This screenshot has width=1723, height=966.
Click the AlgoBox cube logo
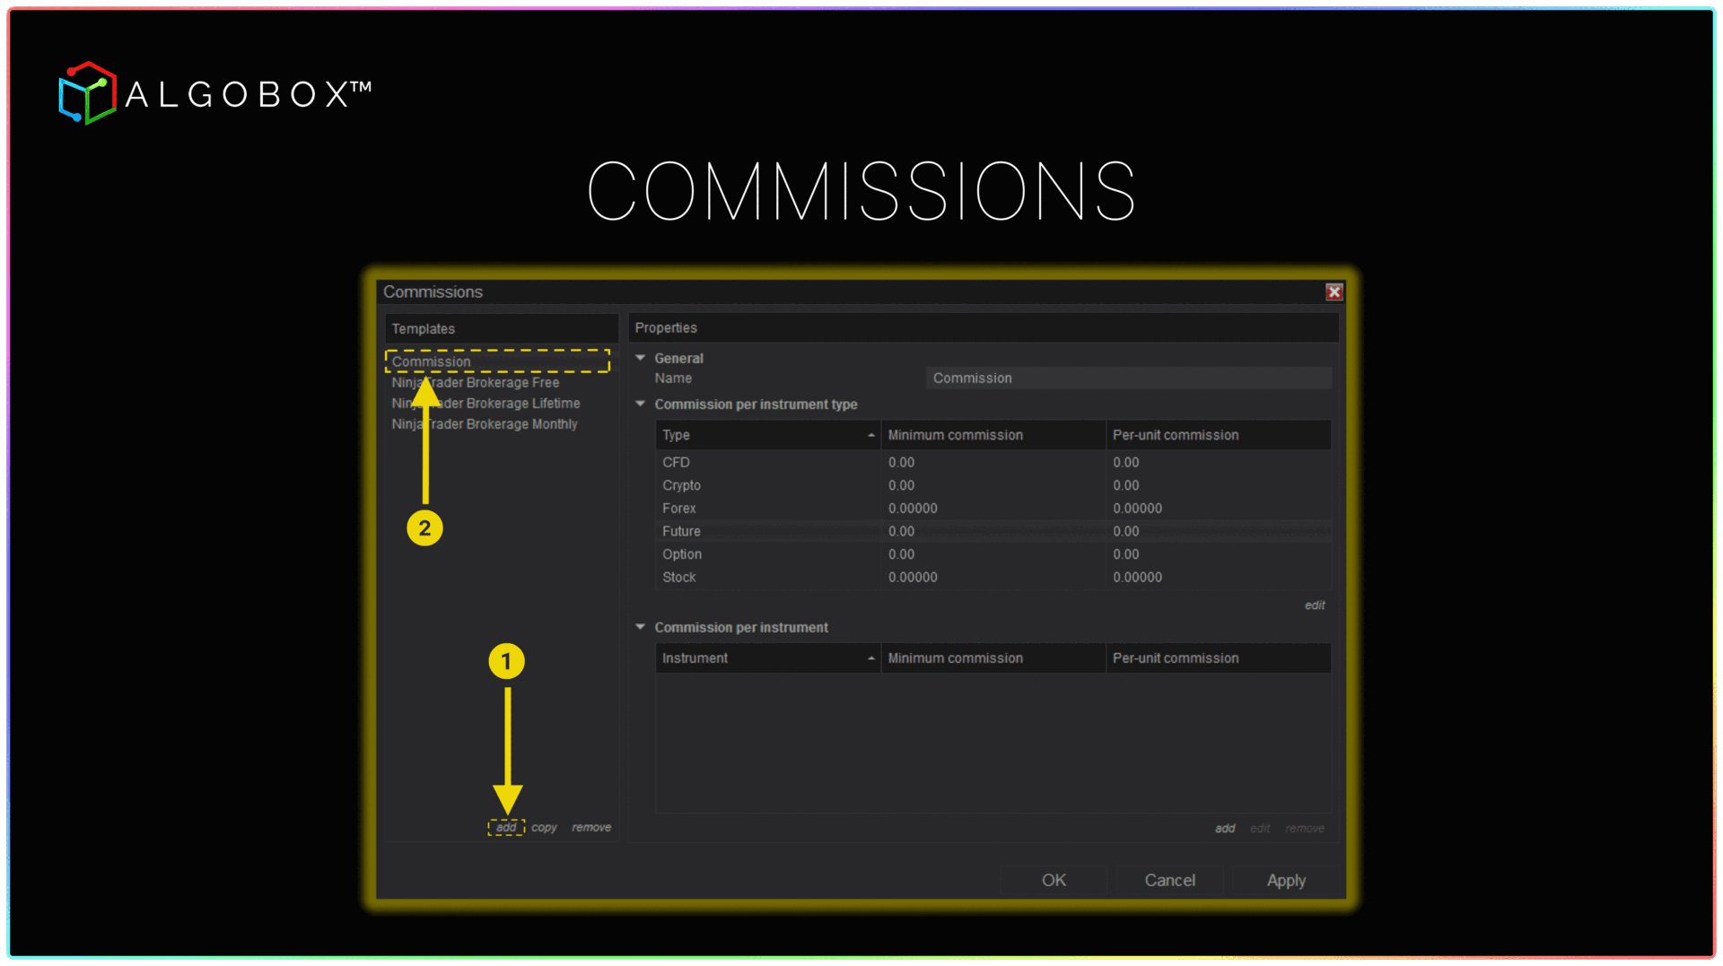(87, 93)
